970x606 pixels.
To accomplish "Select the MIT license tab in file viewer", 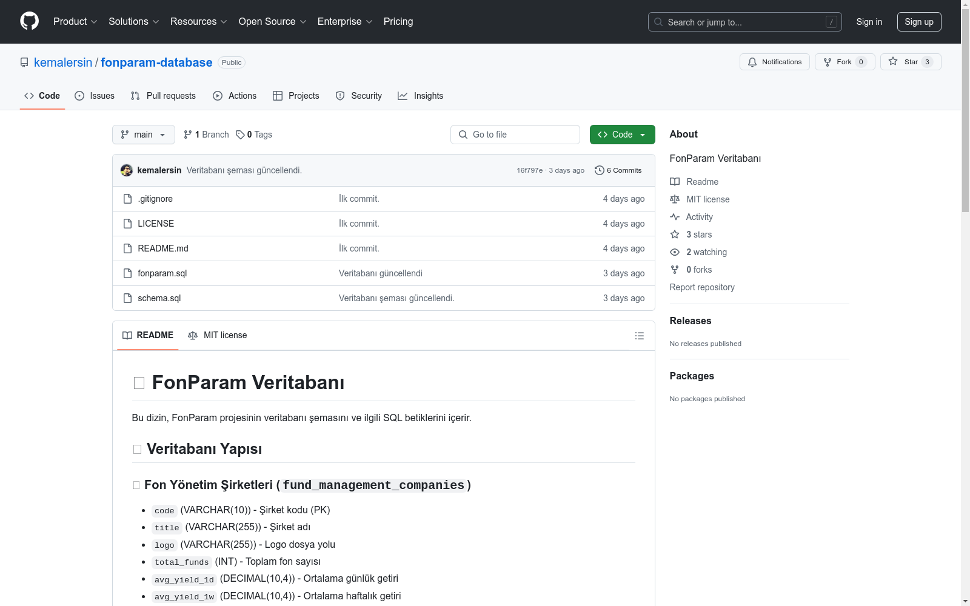I will pyautogui.click(x=218, y=335).
